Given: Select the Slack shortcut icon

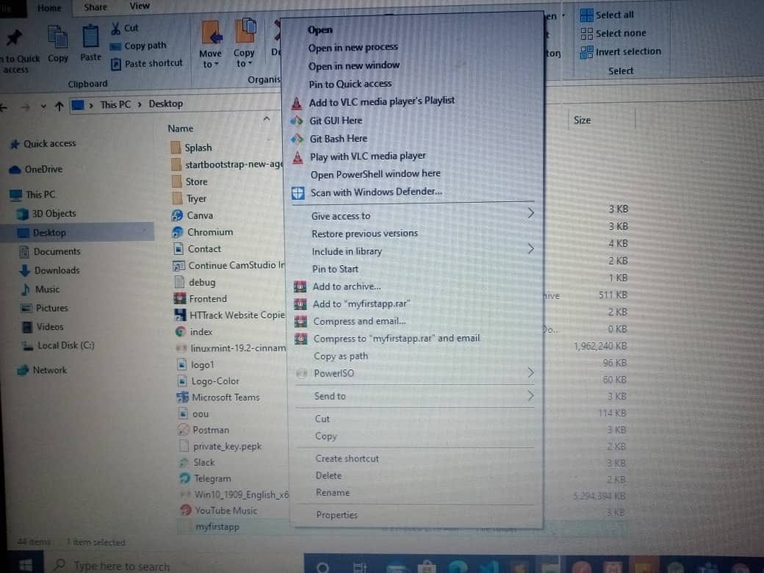Looking at the screenshot, I should pyautogui.click(x=184, y=462).
